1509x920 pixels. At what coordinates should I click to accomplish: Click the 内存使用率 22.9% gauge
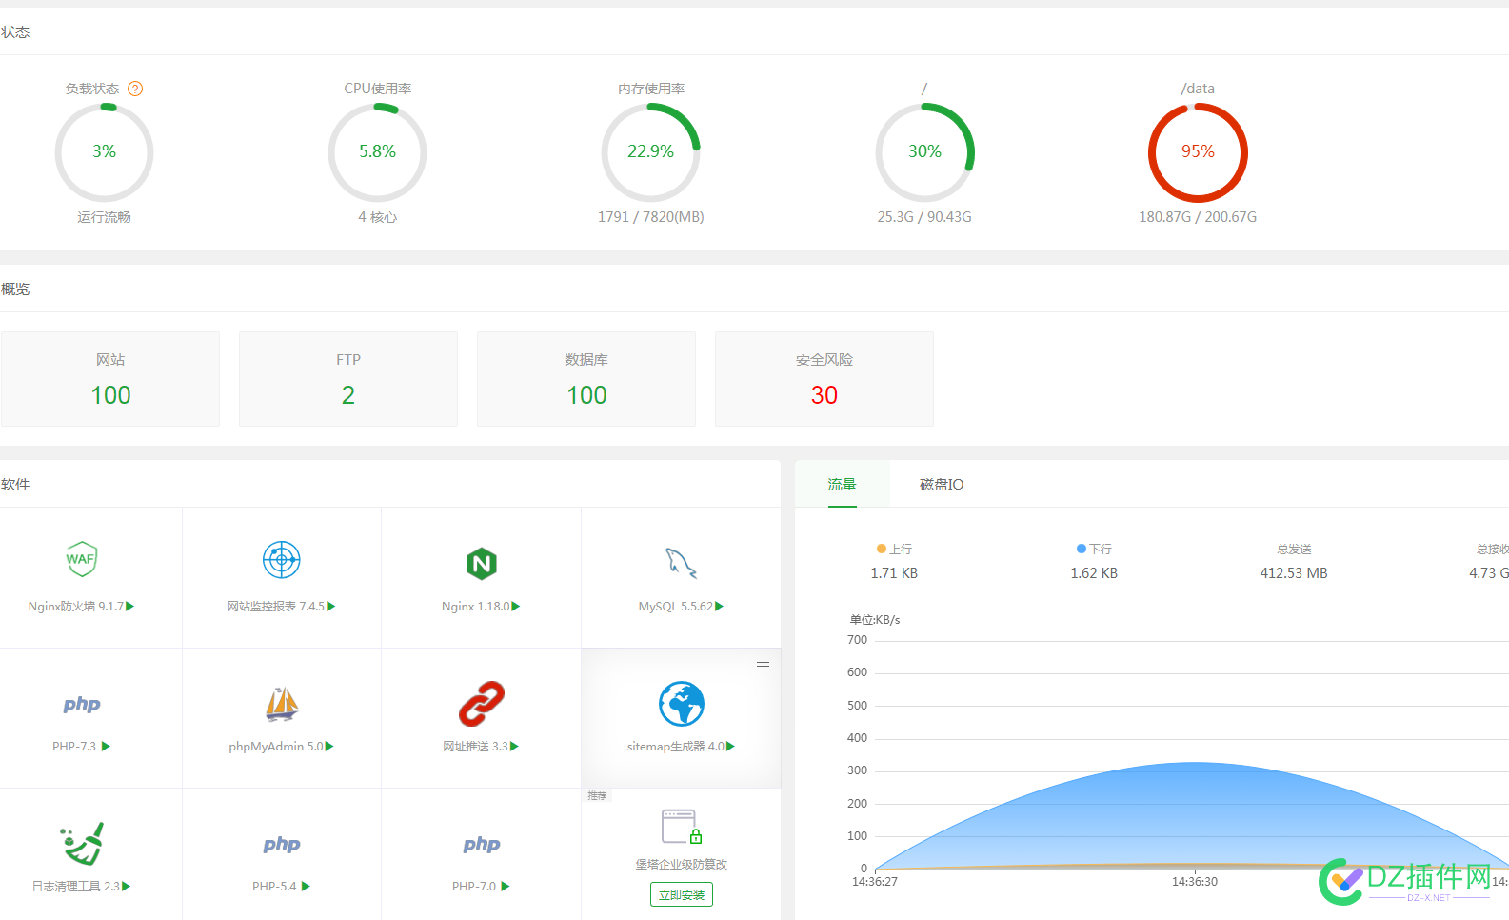pyautogui.click(x=651, y=152)
